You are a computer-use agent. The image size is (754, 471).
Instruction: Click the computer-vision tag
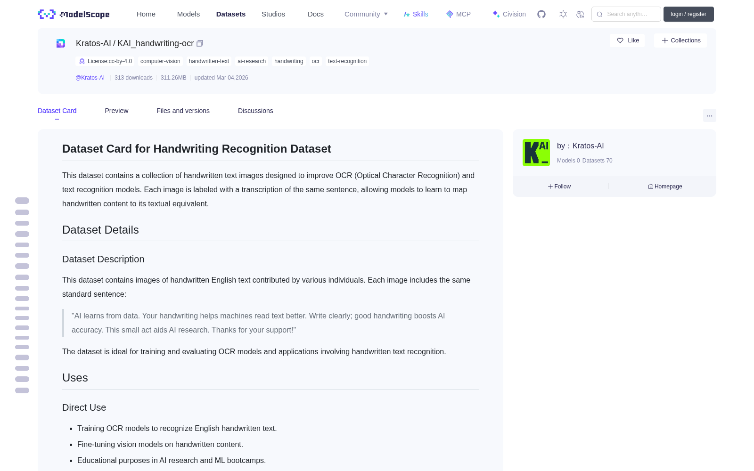(x=160, y=61)
